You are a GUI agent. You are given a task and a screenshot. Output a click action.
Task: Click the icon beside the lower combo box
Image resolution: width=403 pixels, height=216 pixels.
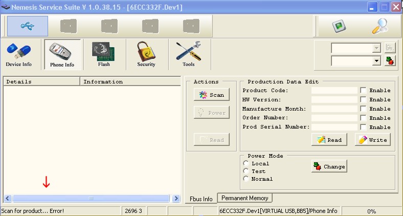tap(390, 61)
